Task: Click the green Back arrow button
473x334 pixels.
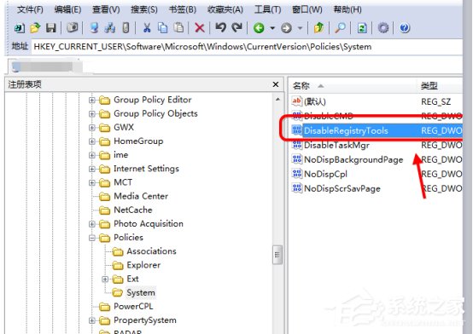Action: [x=259, y=28]
